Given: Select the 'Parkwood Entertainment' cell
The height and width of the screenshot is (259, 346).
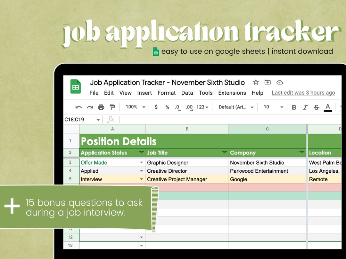Looking at the screenshot, I should click(268, 171).
